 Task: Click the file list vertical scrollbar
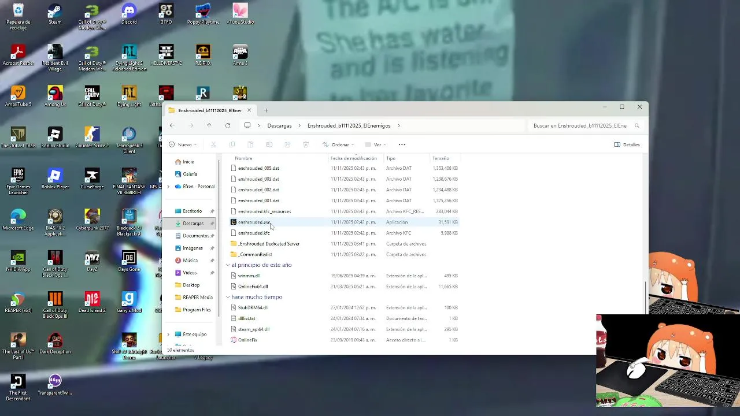coord(645,296)
